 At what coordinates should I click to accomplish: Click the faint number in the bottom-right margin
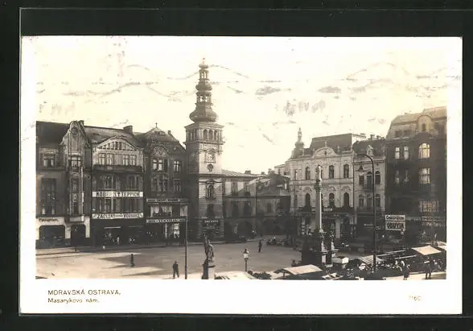415,298
